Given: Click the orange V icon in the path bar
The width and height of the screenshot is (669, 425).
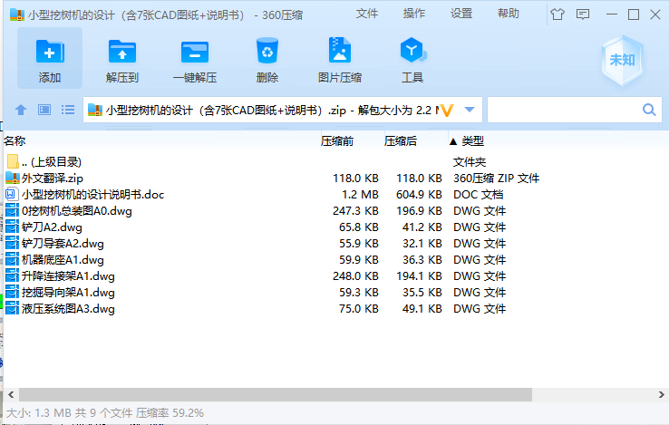Looking at the screenshot, I should click(447, 111).
